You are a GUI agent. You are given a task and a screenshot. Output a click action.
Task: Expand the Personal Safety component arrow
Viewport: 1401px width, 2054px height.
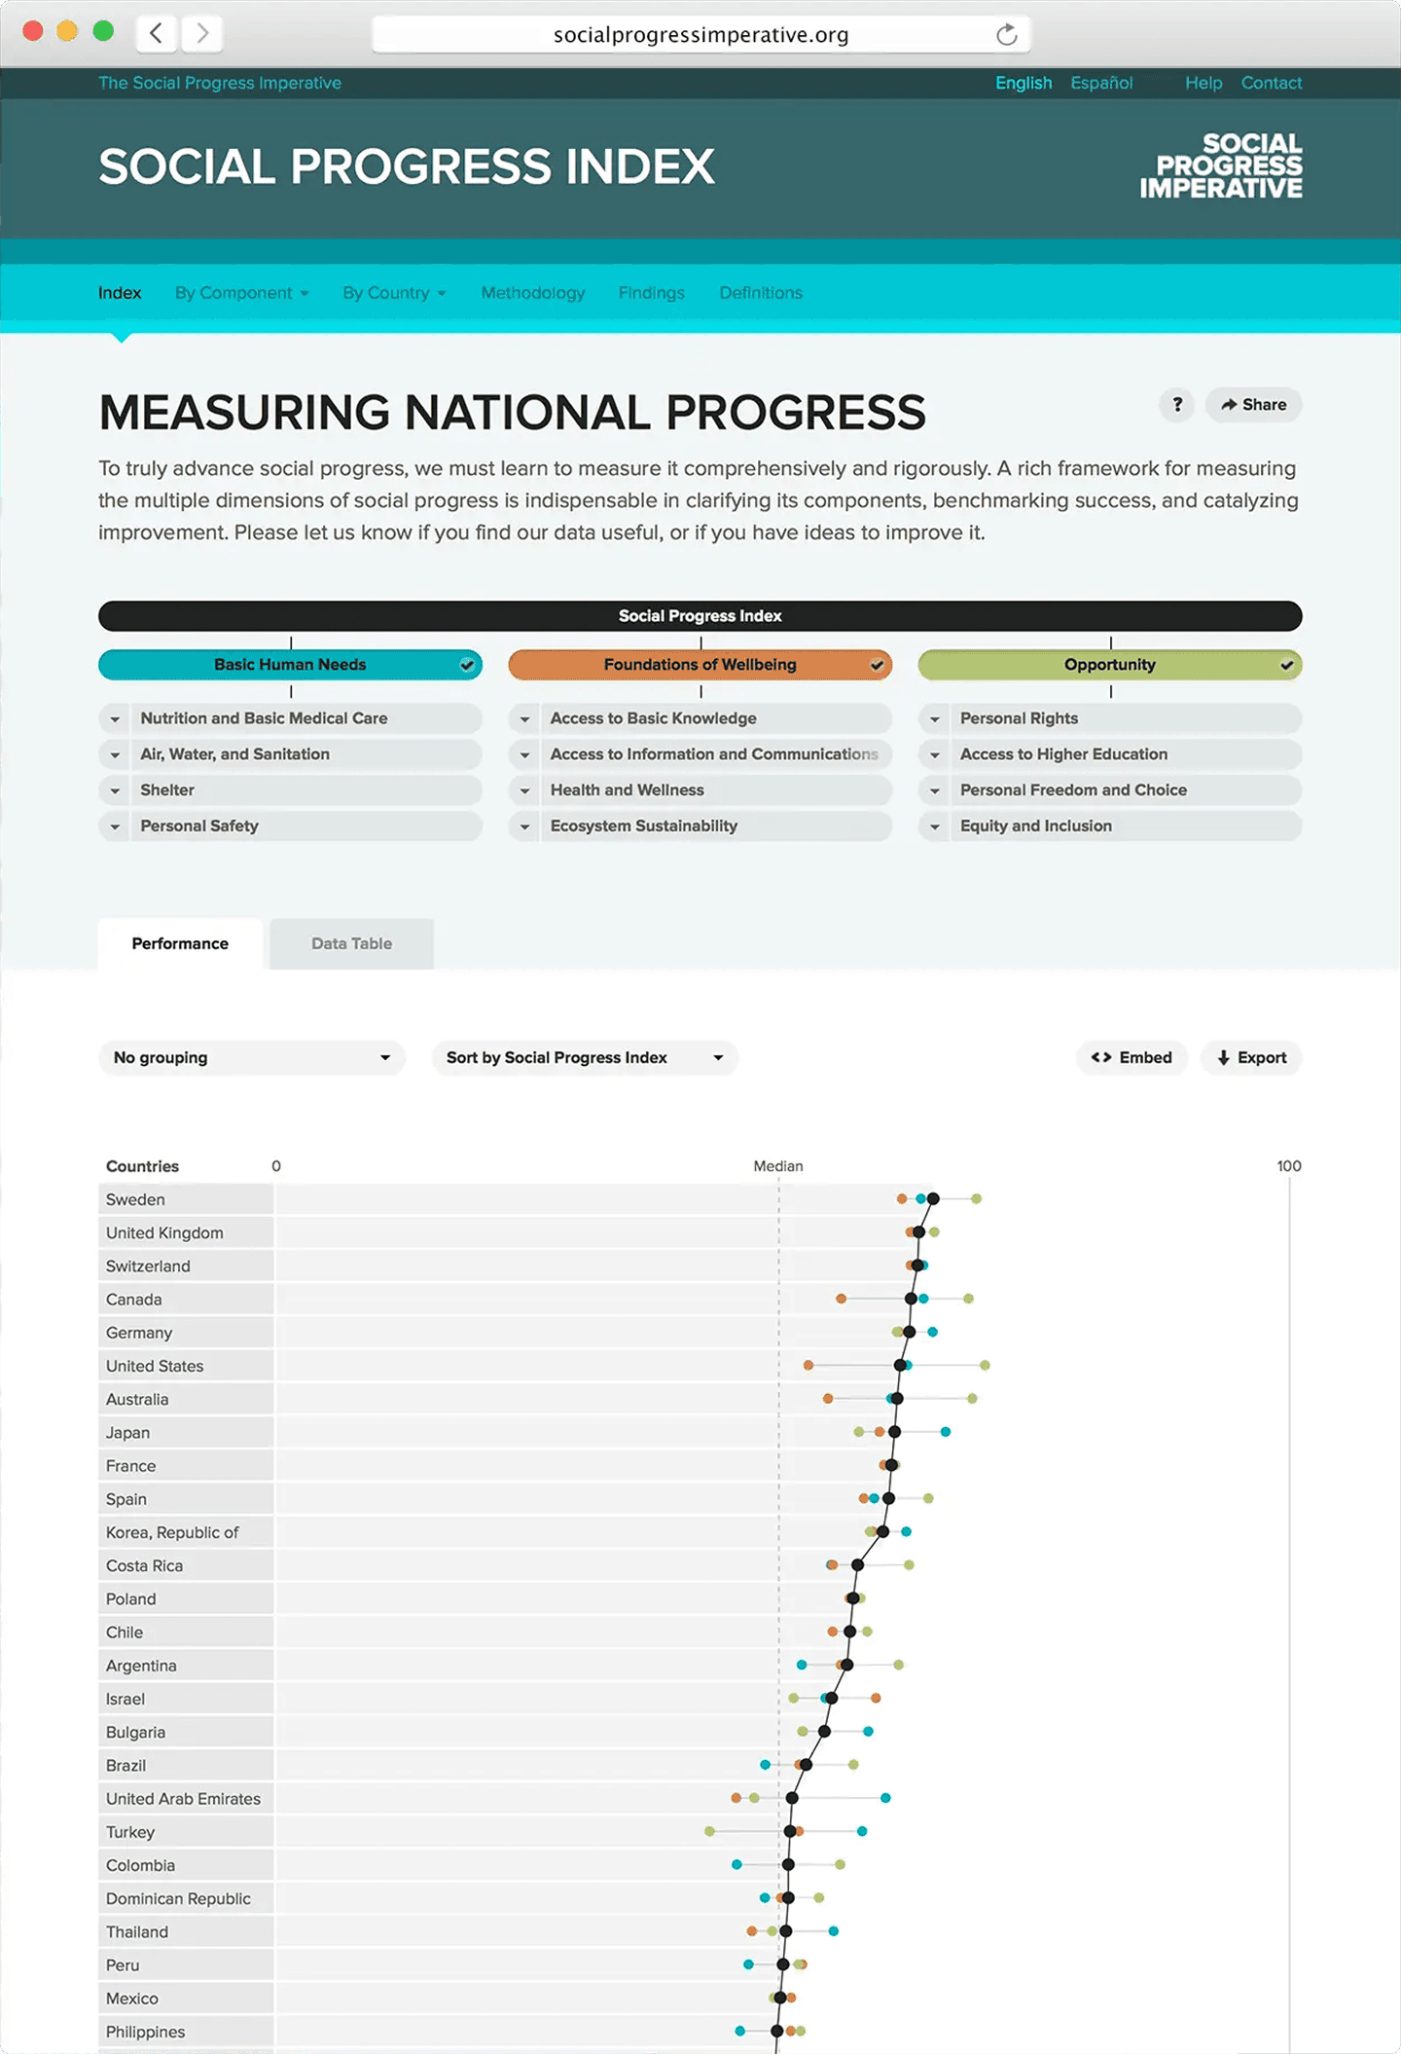tap(115, 826)
